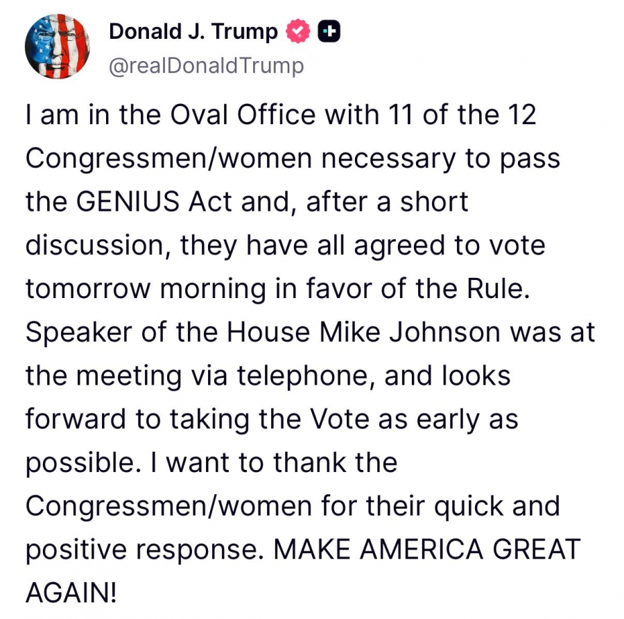Click the first "Congressmen/women" mention
This screenshot has width=624, height=619.
click(168, 159)
